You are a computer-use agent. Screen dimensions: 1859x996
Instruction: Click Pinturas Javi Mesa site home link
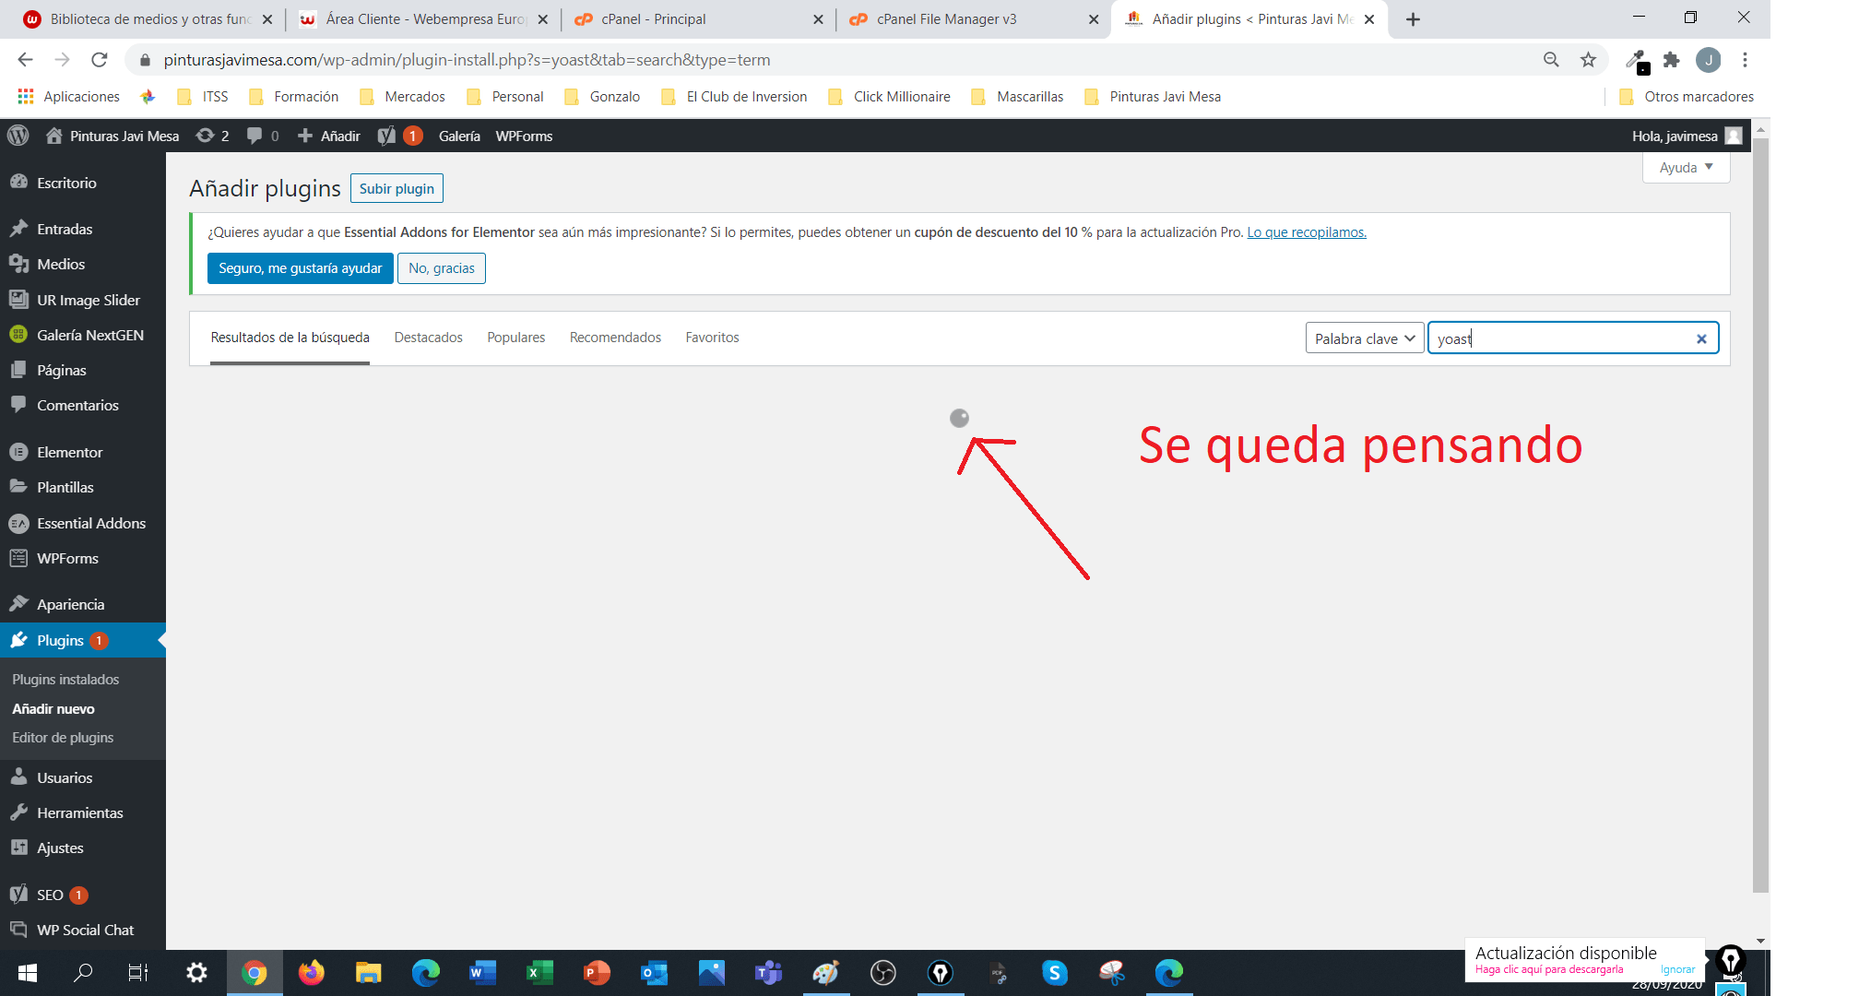point(112,136)
